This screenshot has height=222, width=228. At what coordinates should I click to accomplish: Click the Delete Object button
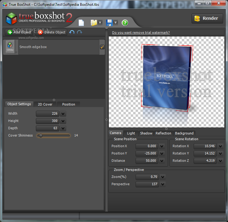[52, 32]
